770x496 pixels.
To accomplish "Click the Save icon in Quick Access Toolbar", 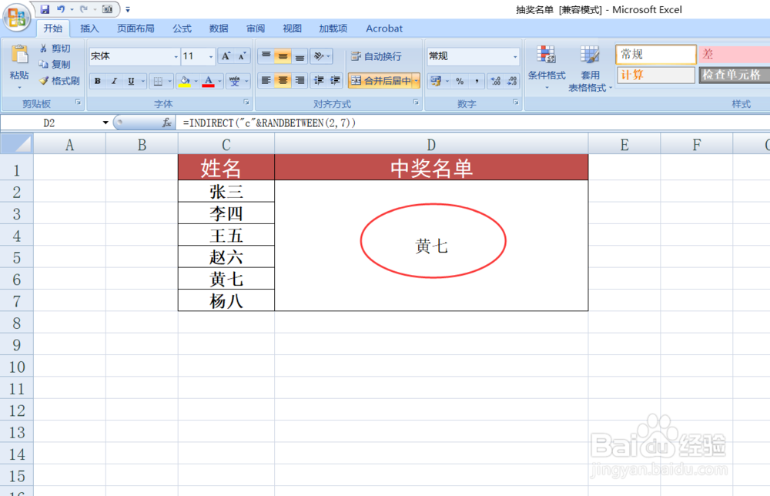I will (x=44, y=8).
